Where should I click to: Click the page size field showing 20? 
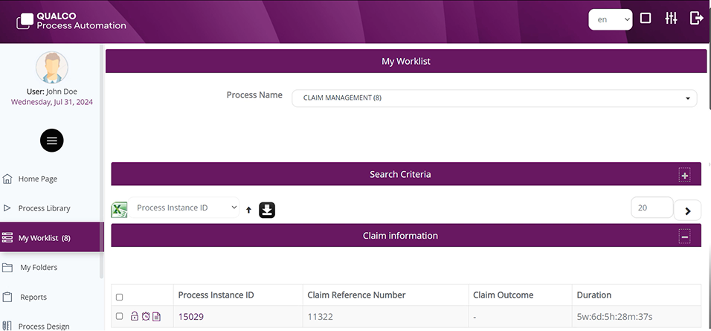pos(652,208)
